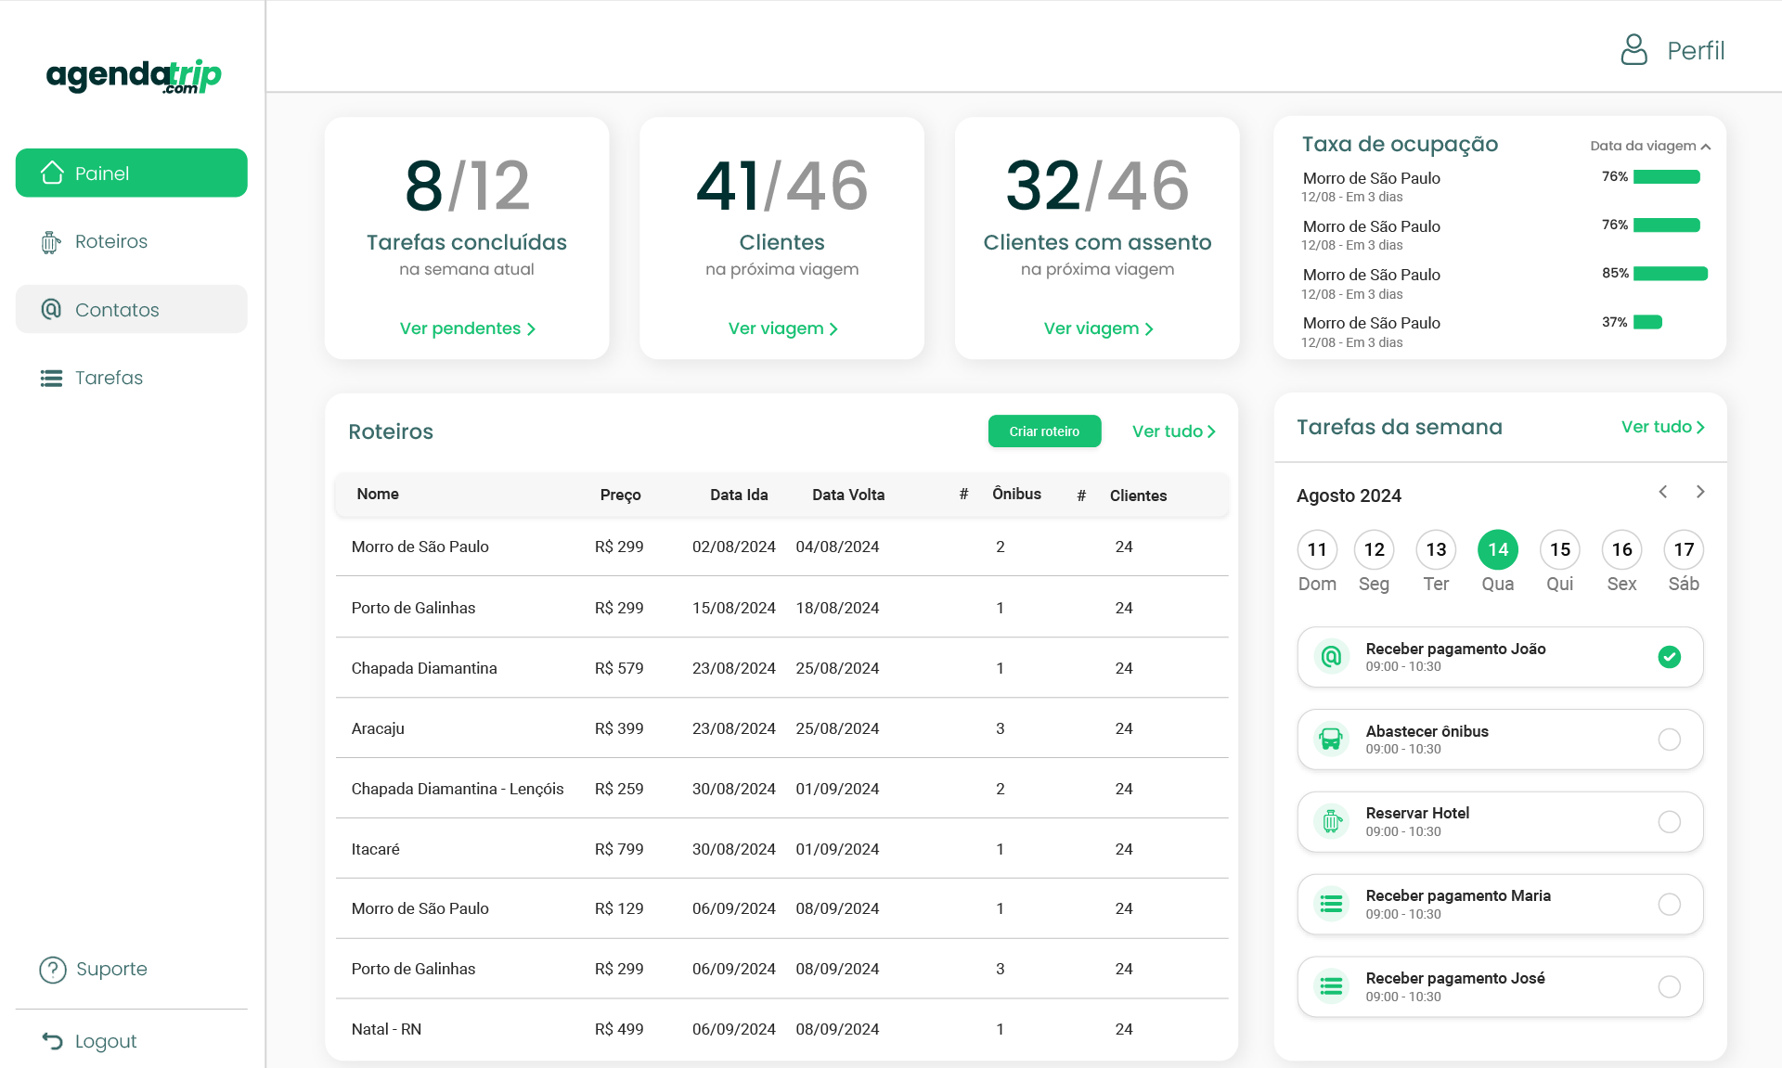Click the 85% occupancy progress bar
The height and width of the screenshot is (1068, 1782).
[x=1670, y=274]
